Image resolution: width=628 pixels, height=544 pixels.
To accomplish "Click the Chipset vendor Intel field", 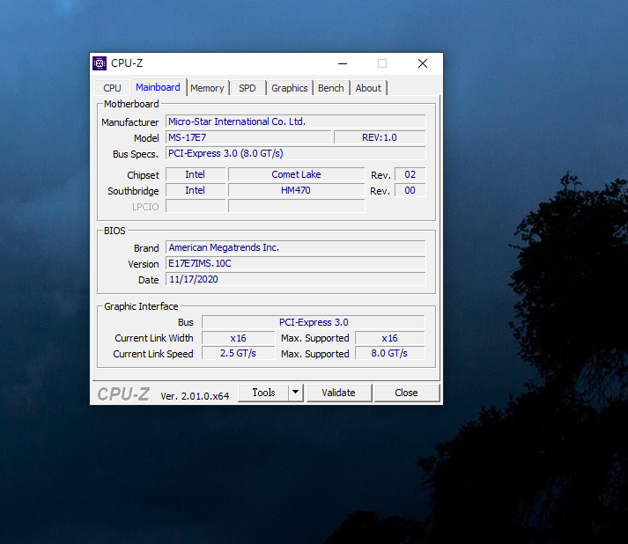I will pos(196,174).
